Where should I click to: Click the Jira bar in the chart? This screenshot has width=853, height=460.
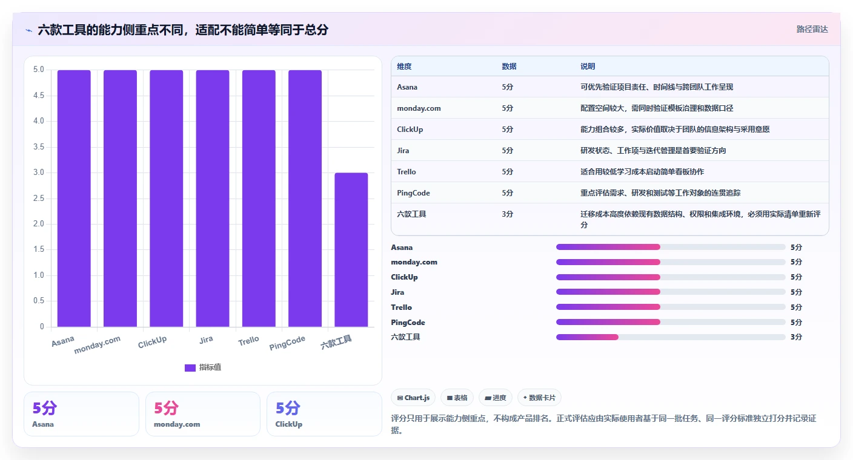point(213,199)
